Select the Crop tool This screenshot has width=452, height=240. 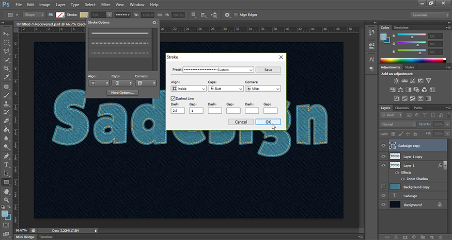click(6, 68)
